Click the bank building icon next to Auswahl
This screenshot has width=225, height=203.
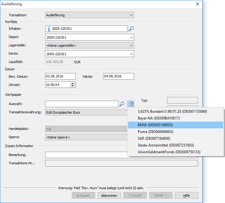[x=131, y=104]
